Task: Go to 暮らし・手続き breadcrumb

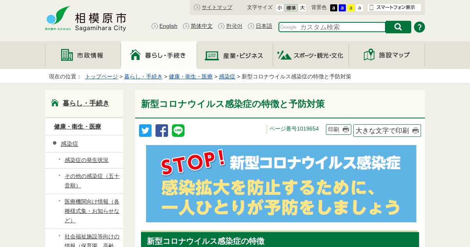Action: click(x=143, y=76)
